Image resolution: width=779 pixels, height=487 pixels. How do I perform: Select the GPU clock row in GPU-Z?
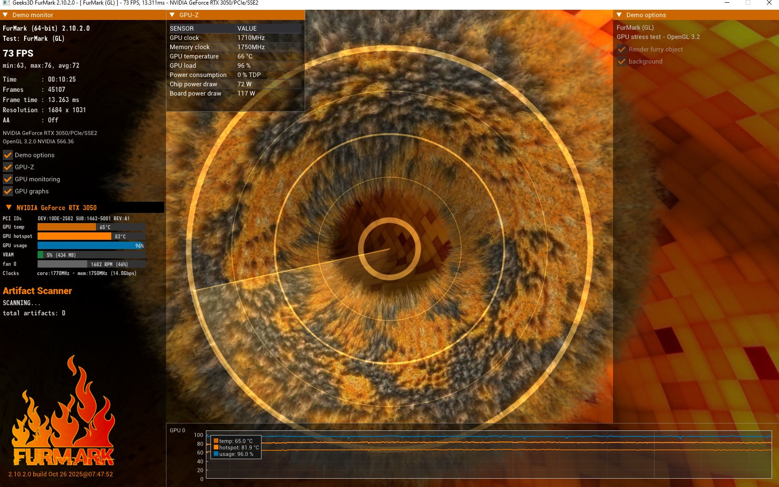point(236,38)
